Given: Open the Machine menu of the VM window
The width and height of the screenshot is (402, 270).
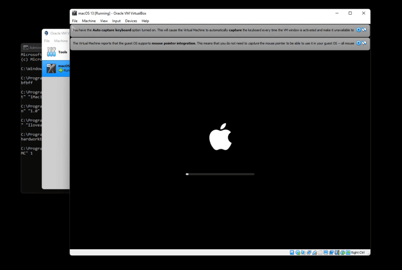Looking at the screenshot, I should click(88, 21).
